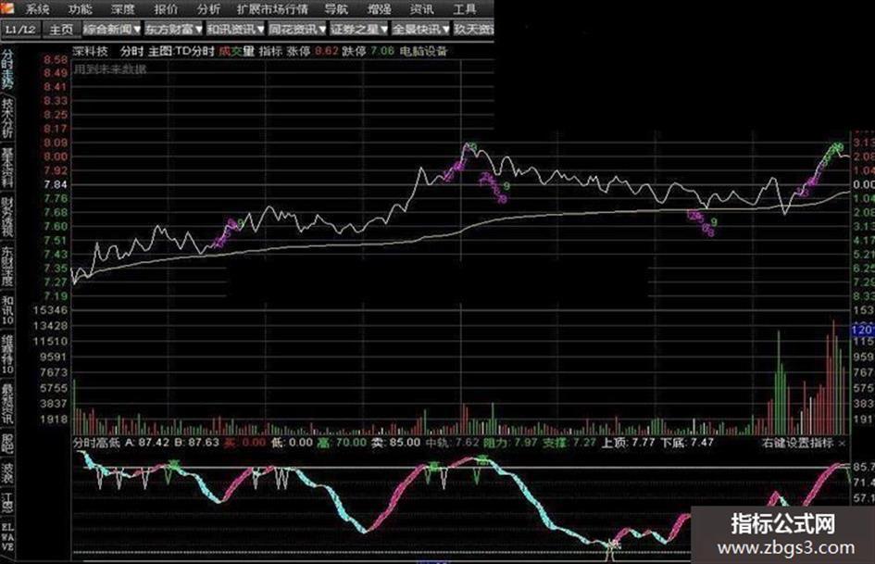Image resolution: width=875 pixels, height=564 pixels.
Task: Expand the 证券之星 dropdown
Action: (x=359, y=29)
